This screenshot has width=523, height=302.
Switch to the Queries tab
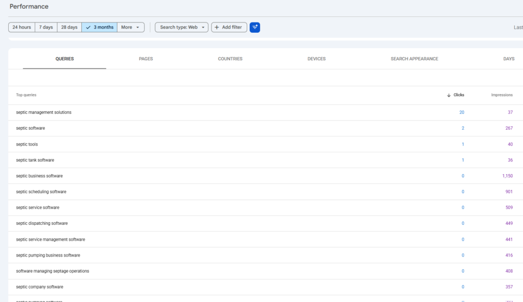coord(64,59)
